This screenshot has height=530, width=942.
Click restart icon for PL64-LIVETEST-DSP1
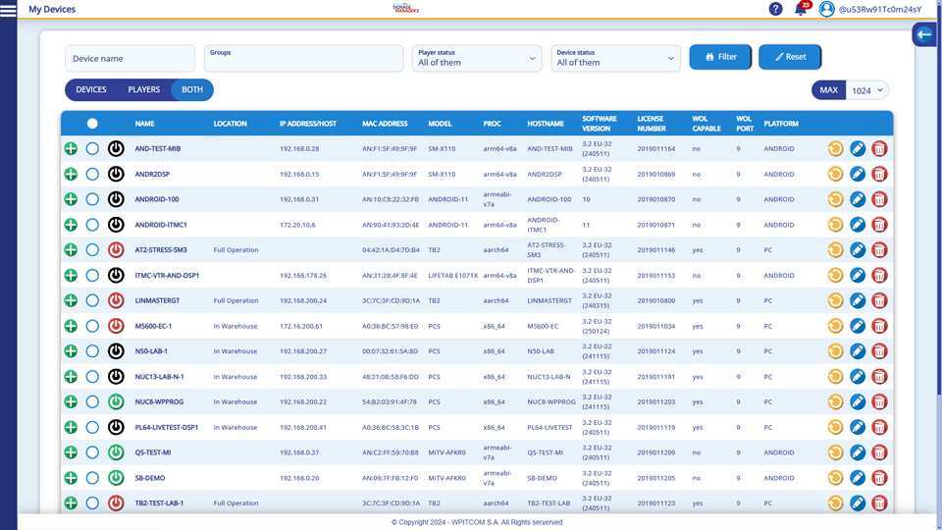835,427
